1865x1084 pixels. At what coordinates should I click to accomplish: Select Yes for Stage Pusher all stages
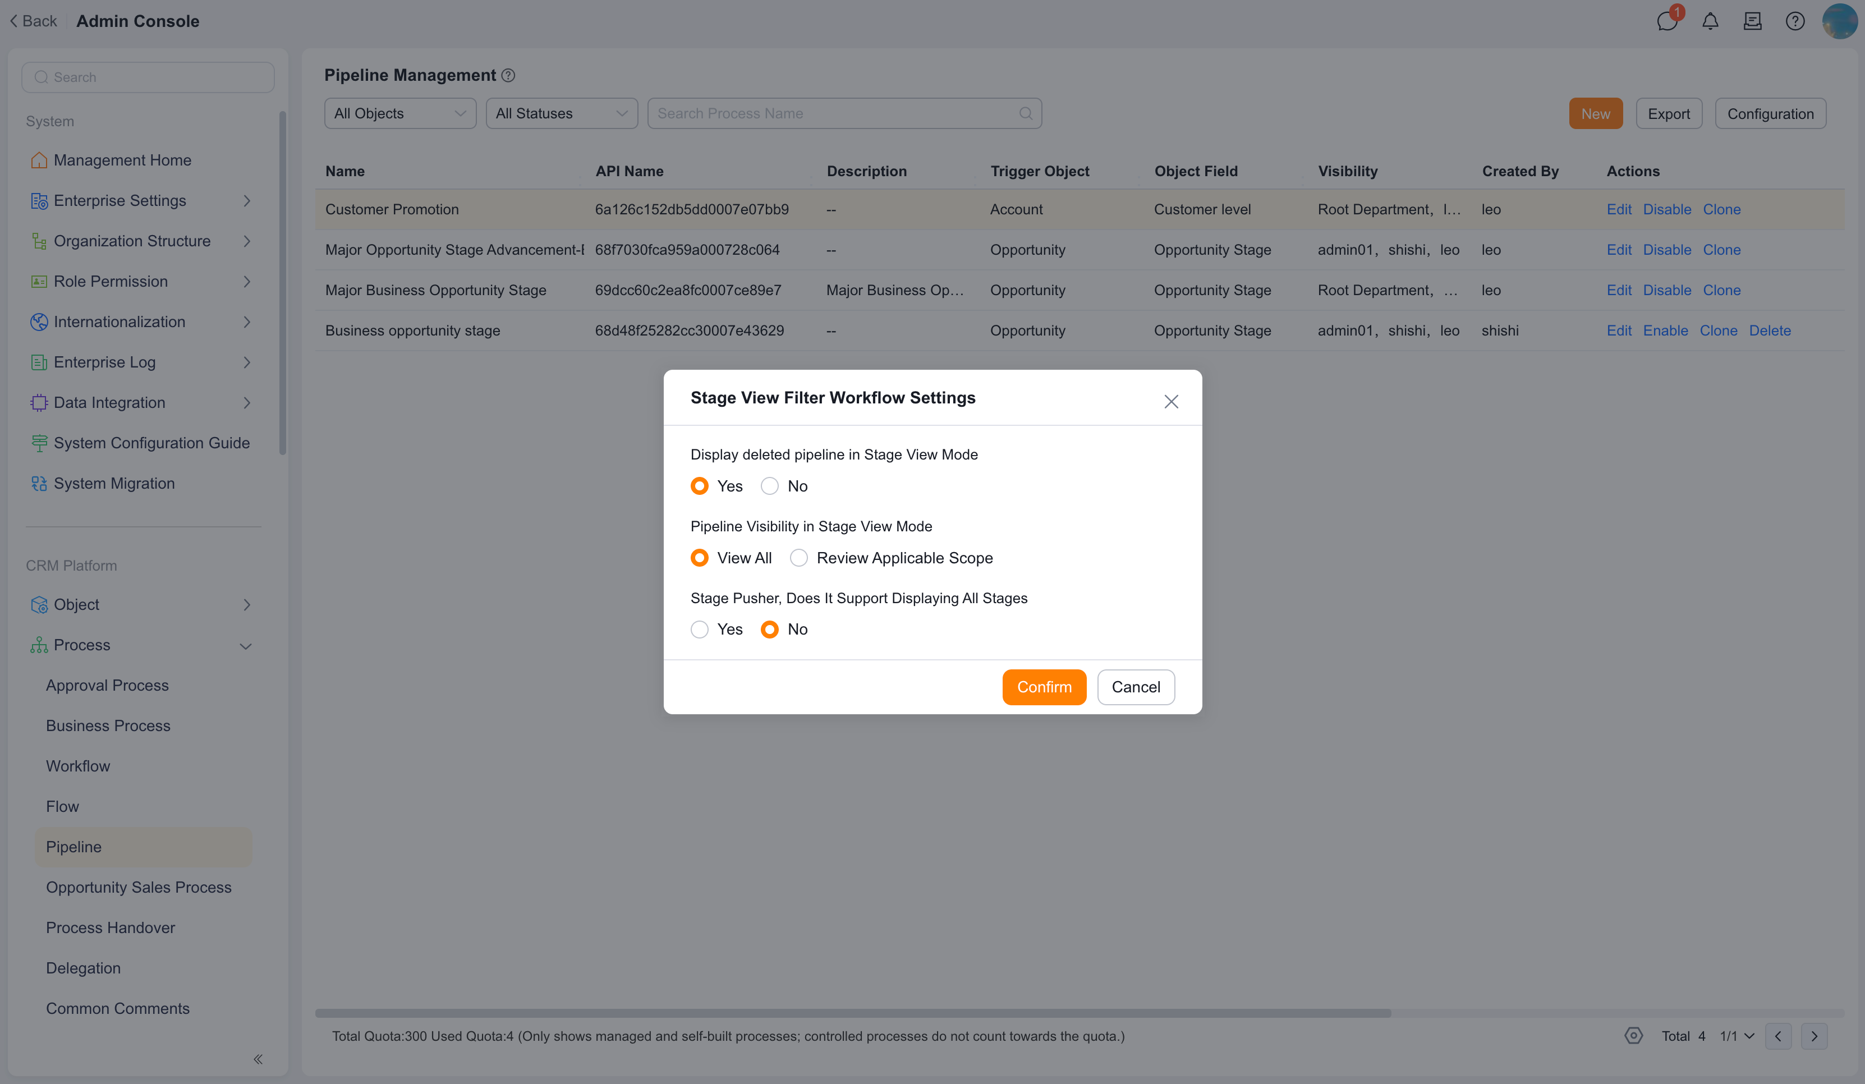point(699,629)
